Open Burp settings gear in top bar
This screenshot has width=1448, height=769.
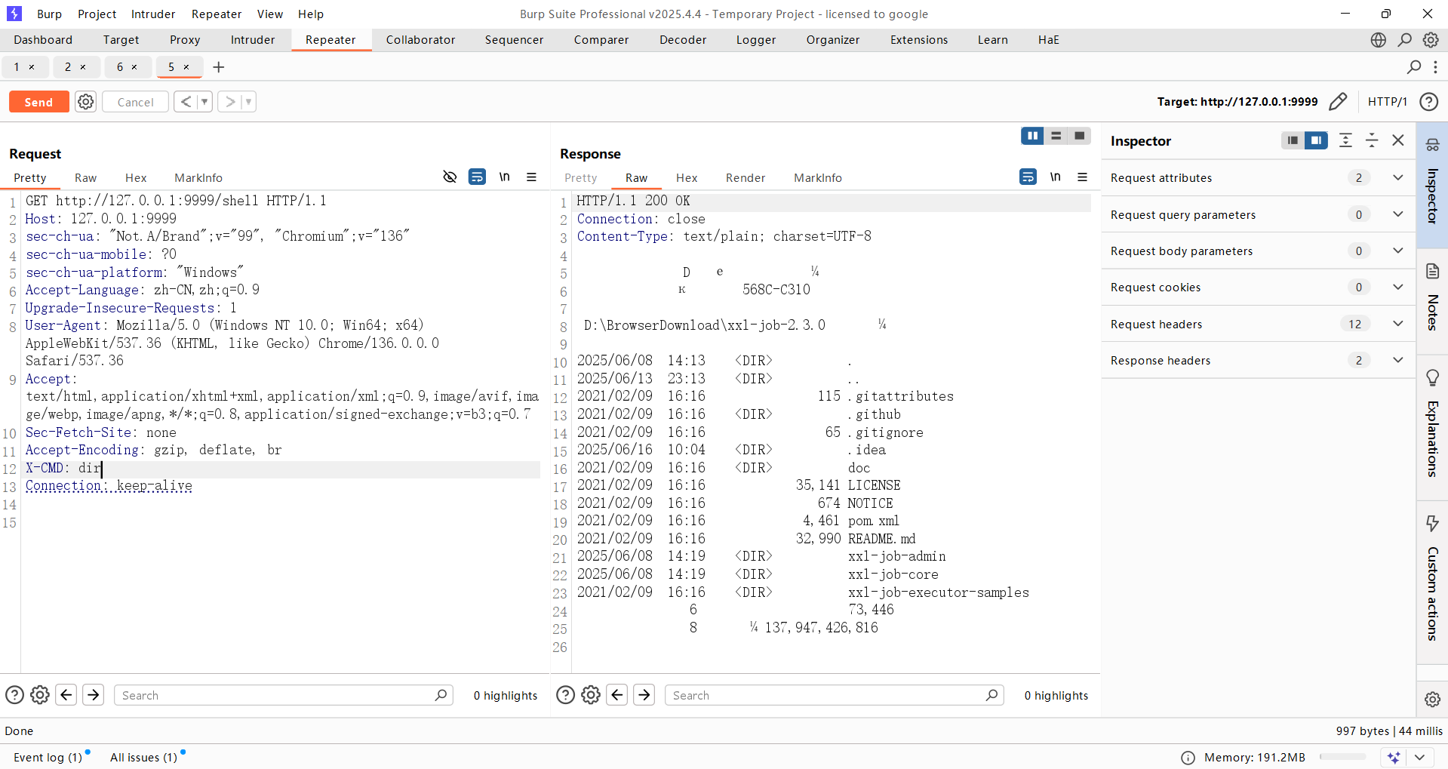pos(1431,40)
